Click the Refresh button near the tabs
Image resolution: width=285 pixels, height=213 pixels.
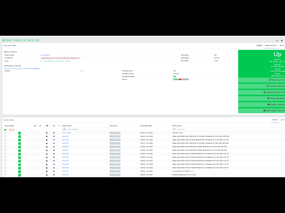tap(259, 45)
